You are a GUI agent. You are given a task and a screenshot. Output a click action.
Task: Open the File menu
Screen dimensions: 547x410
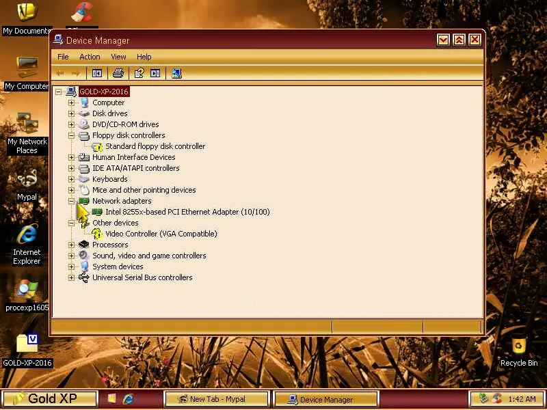63,57
